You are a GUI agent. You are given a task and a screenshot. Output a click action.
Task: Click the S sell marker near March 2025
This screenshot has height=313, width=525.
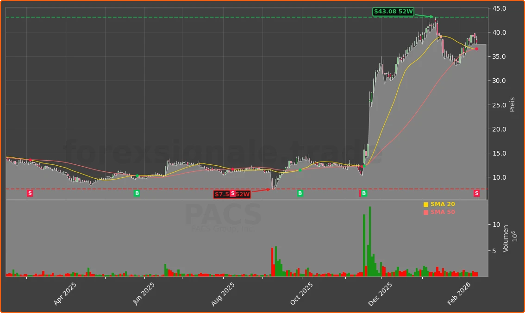coord(30,193)
